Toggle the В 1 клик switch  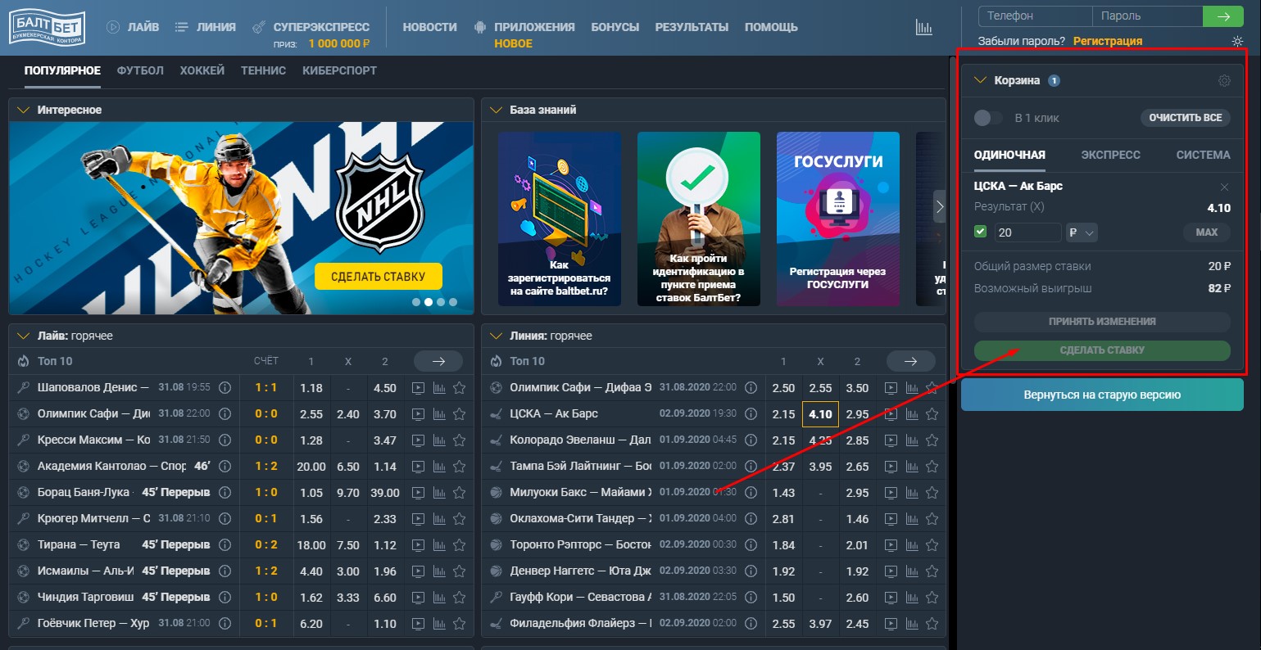pos(987,118)
